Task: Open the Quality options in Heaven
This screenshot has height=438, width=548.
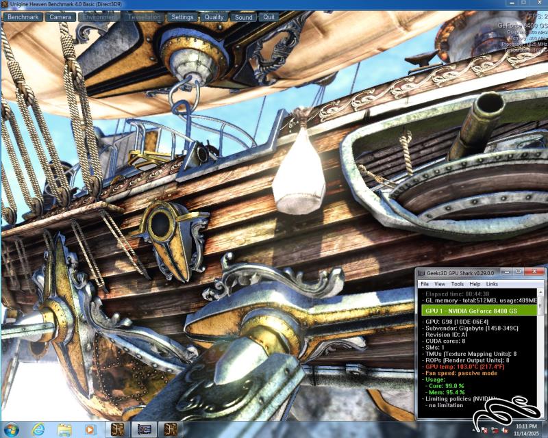Action: click(214, 16)
